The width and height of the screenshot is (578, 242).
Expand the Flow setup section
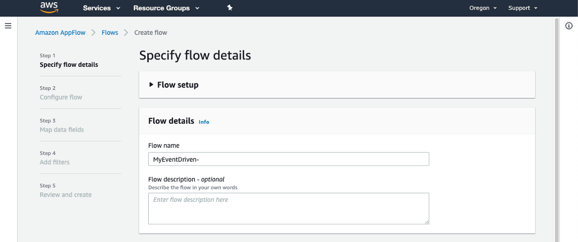[x=173, y=85]
